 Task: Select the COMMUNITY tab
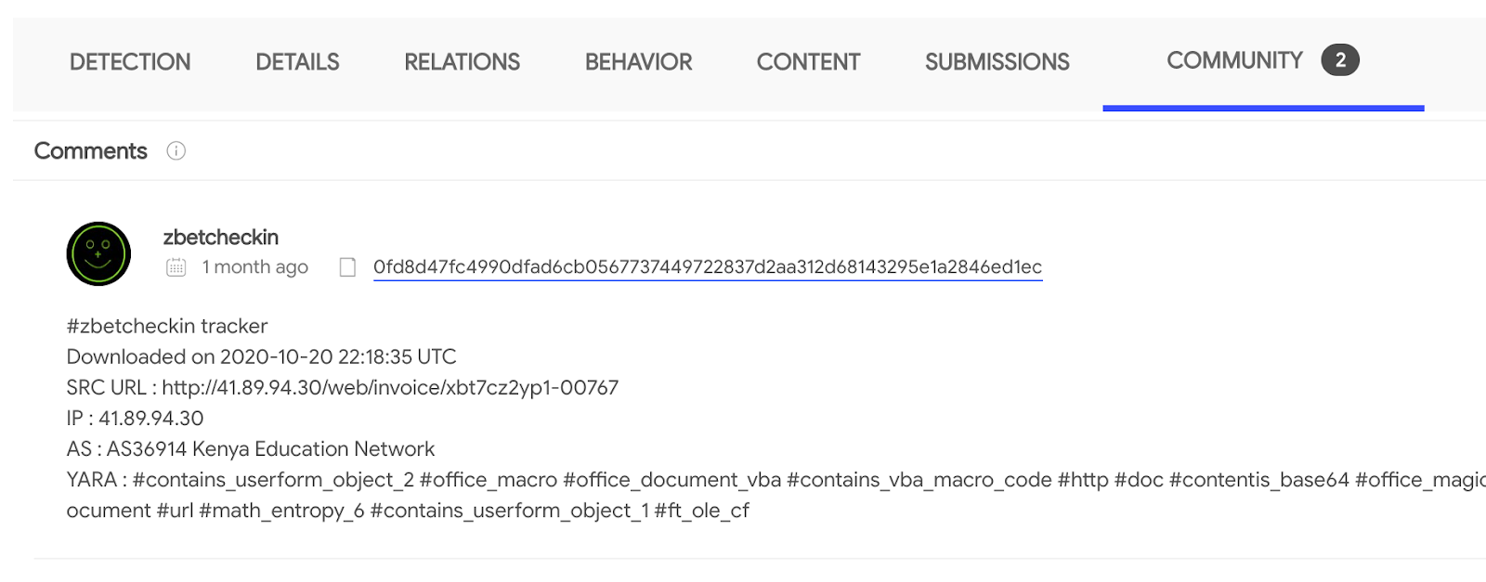point(1234,60)
